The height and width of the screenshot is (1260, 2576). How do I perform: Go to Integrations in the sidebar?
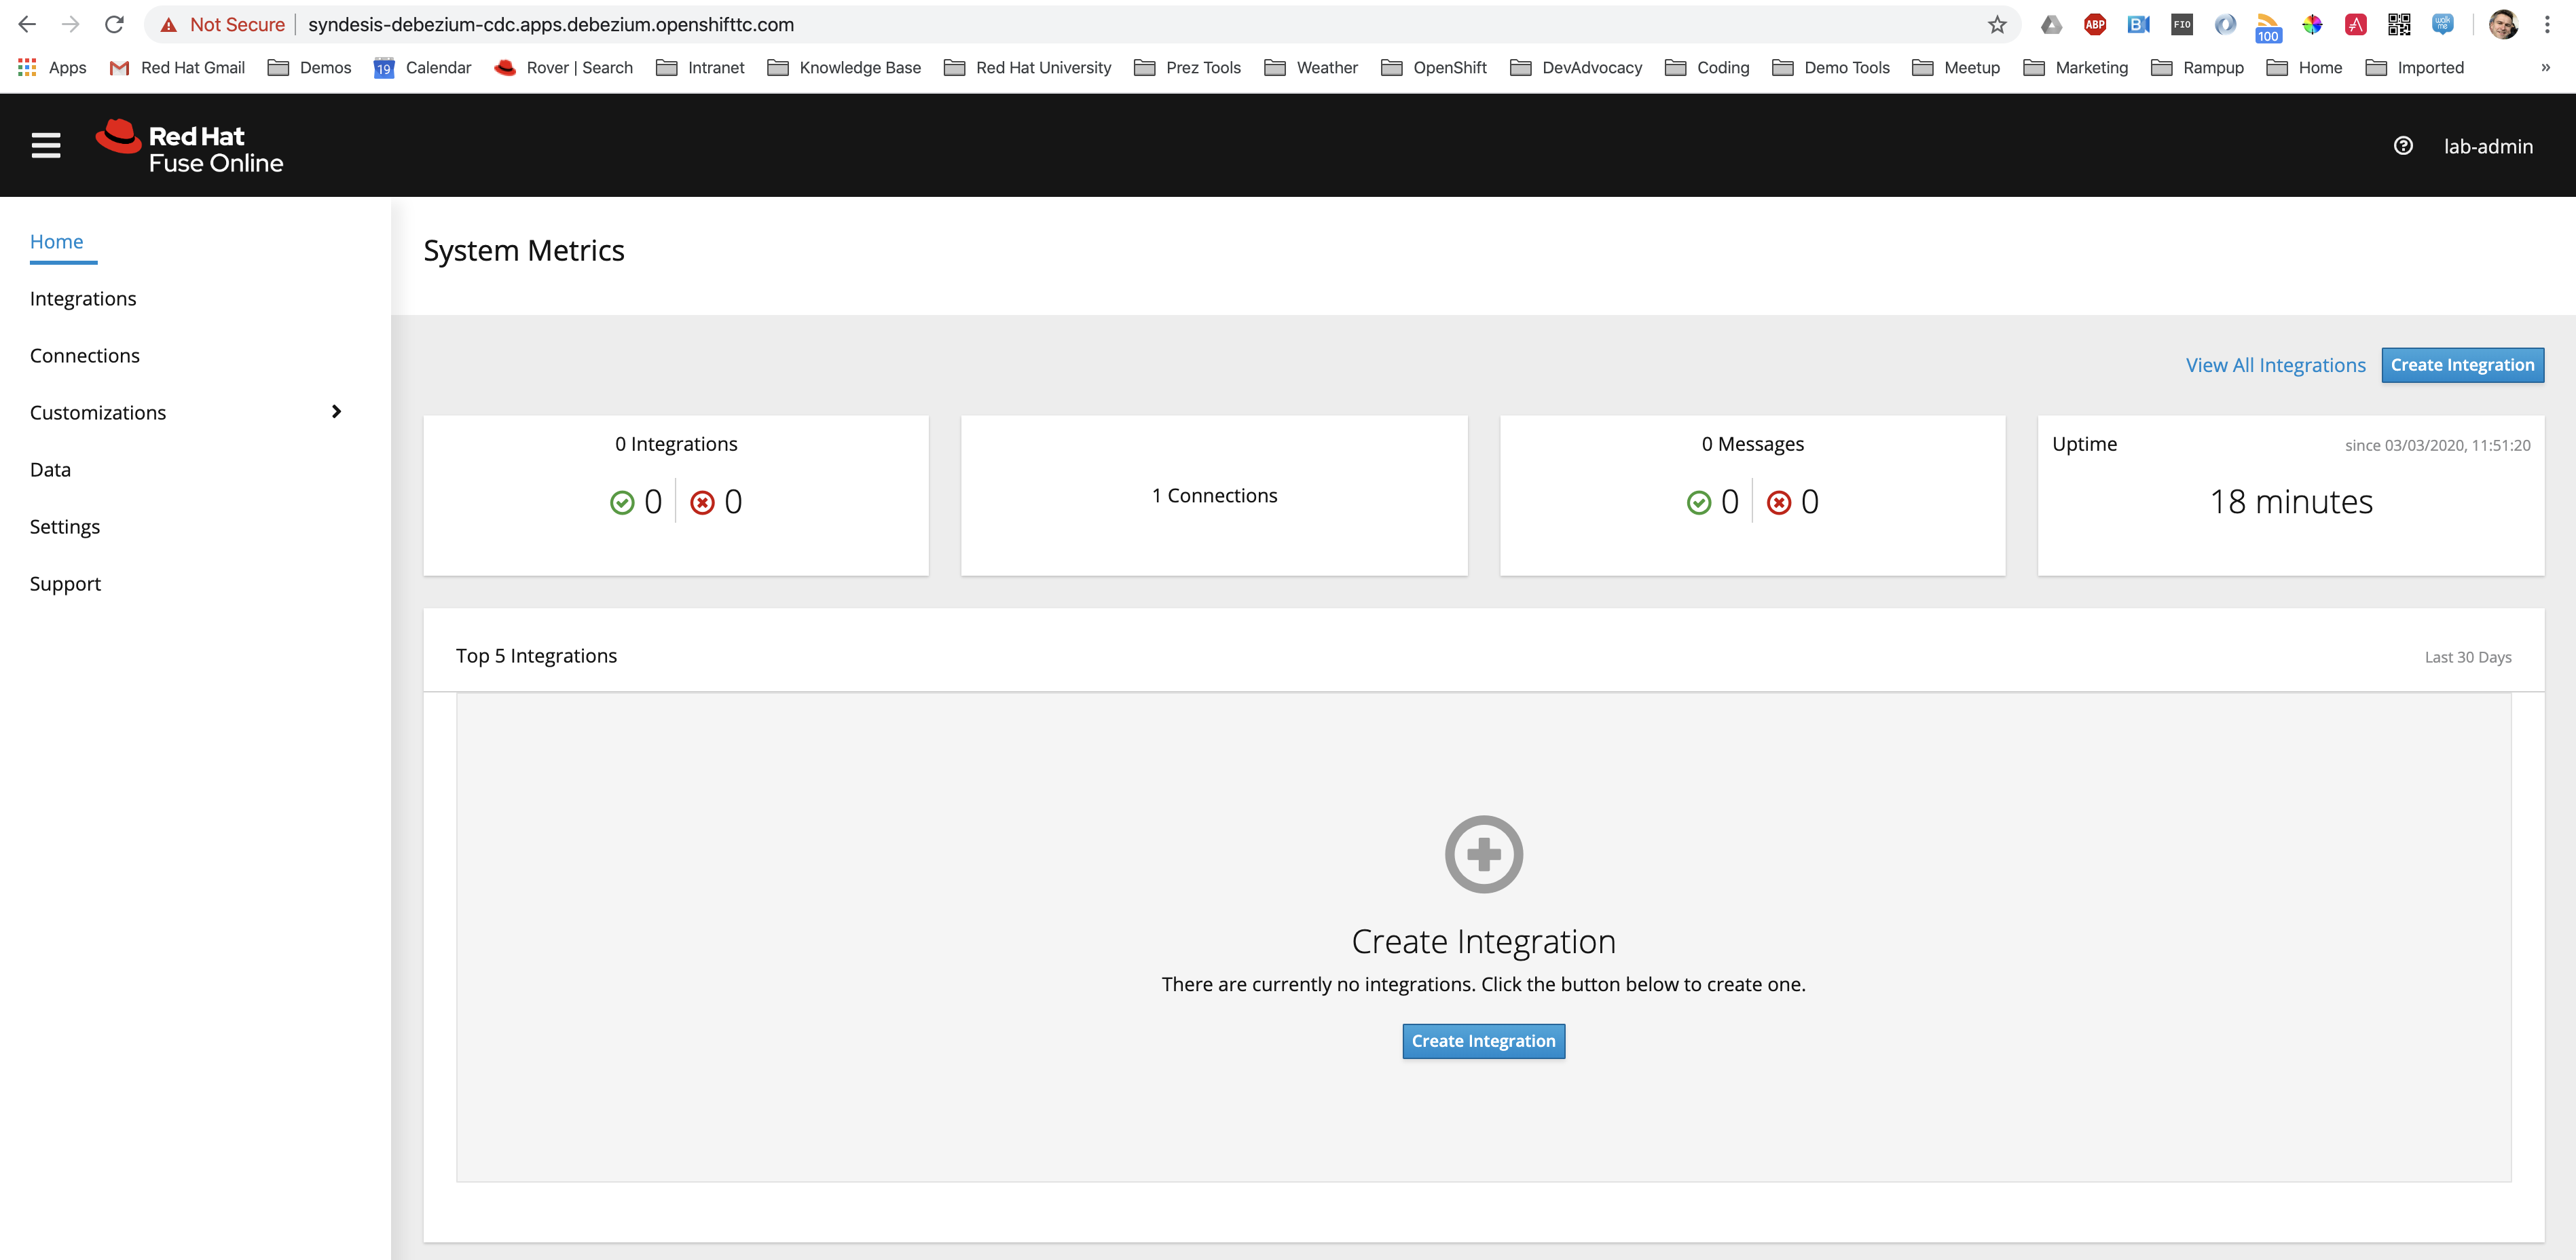(x=83, y=299)
